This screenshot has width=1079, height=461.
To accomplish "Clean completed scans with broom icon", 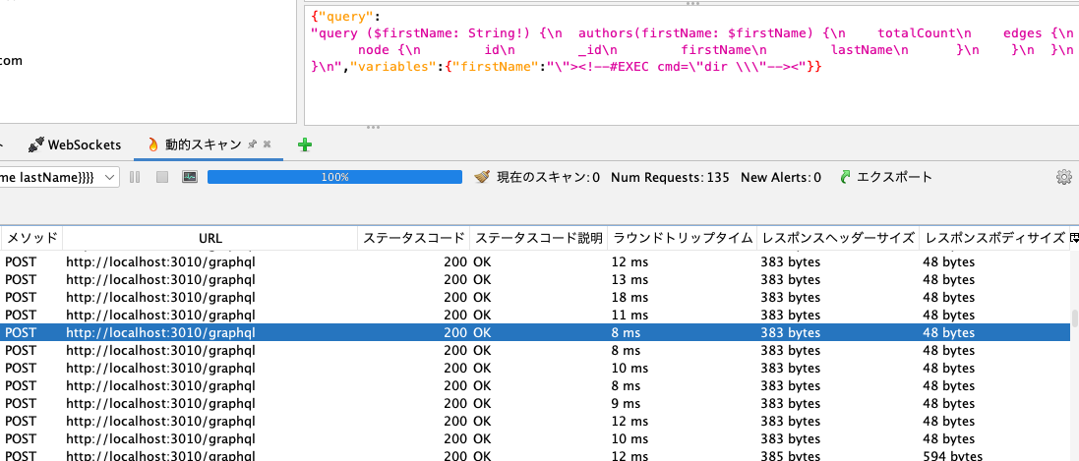I will (x=482, y=178).
